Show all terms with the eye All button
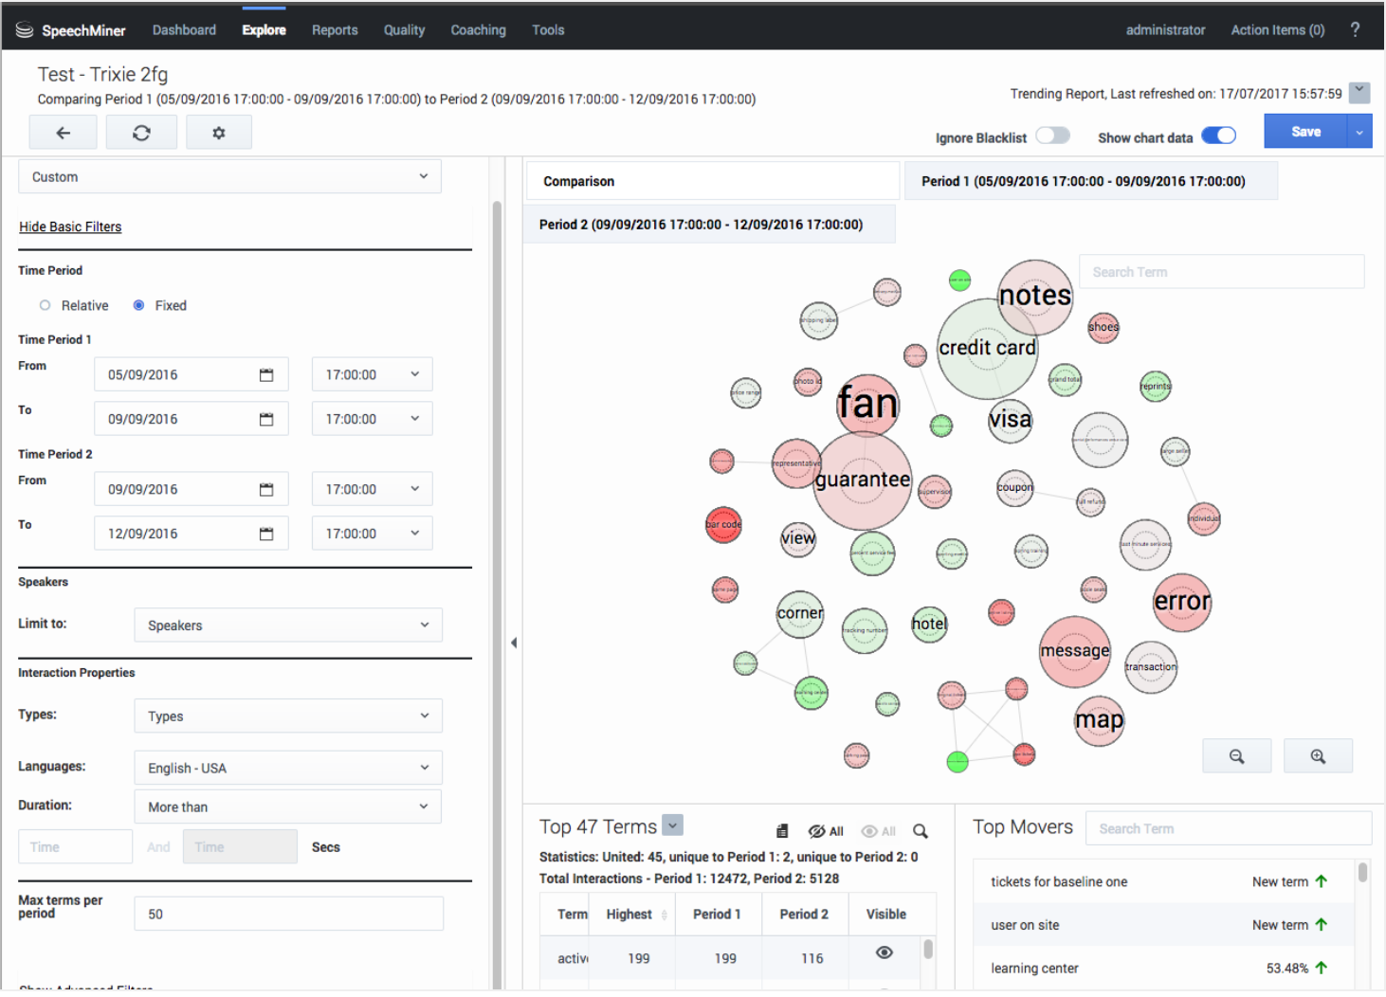Viewport: 1386px width, 997px height. 878,831
